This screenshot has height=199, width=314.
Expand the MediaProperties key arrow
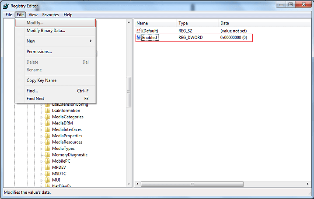[42, 136]
